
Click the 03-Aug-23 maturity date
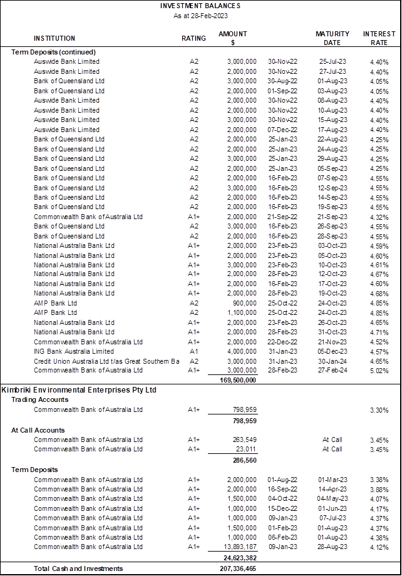tap(332, 91)
